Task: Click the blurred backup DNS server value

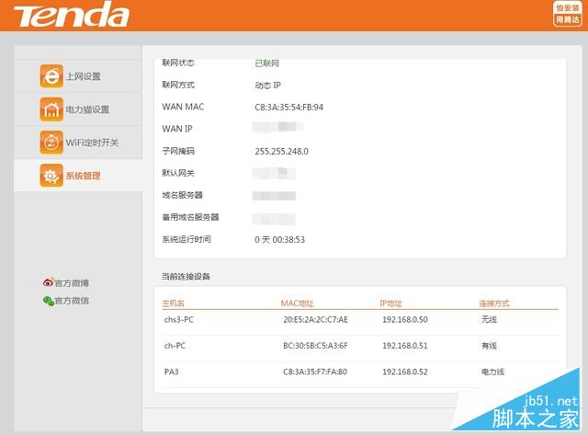Action: click(x=274, y=218)
